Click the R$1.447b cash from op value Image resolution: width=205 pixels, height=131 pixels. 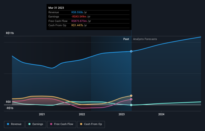click(x=77, y=25)
